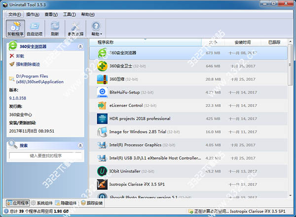Image resolution: width=296 pixels, height=217 pixels.
Task: Select the Isotropix Clarisse iFX 3.5 SP1 icon
Action: 102,184
